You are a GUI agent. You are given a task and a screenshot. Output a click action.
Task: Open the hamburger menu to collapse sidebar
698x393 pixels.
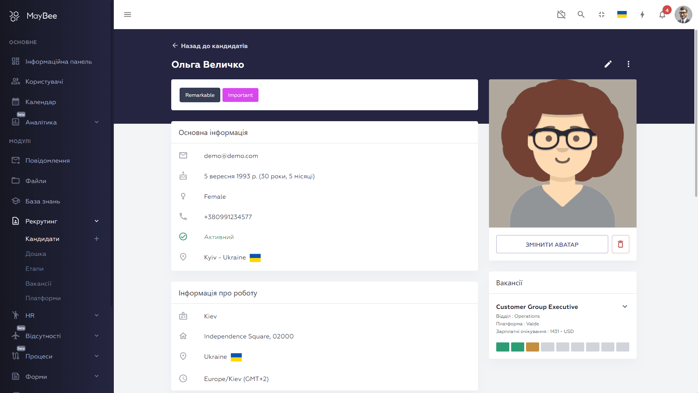127,15
